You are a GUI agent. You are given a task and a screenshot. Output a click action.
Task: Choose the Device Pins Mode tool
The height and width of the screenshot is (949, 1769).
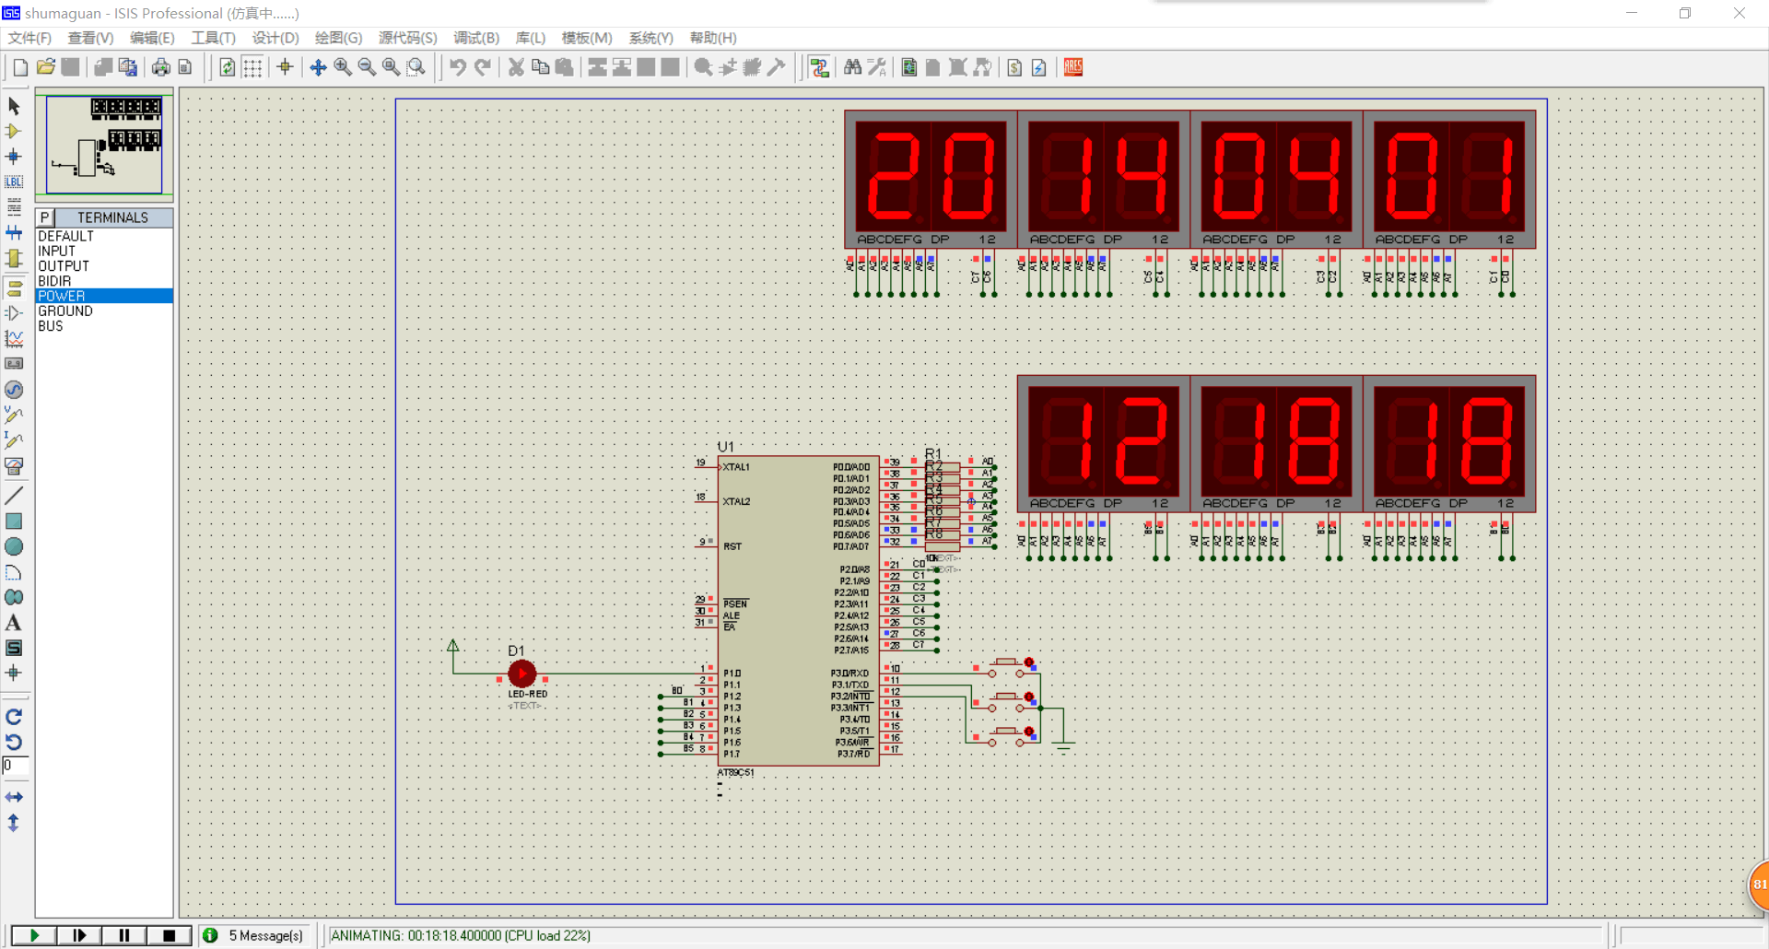point(14,313)
